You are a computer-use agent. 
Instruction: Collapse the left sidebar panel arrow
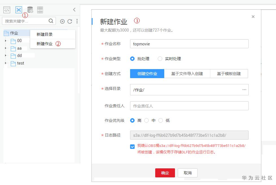[x=75, y=10]
